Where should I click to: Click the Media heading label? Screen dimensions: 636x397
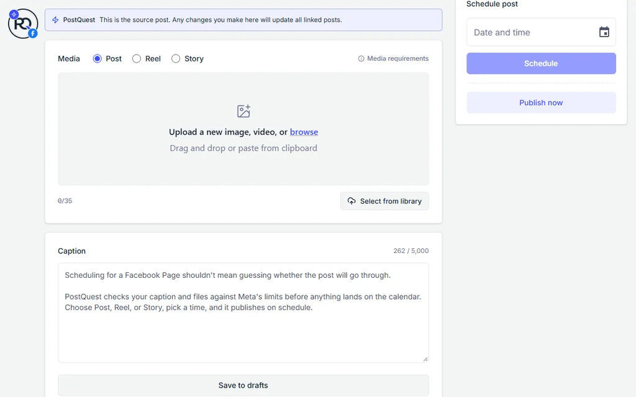tap(69, 59)
